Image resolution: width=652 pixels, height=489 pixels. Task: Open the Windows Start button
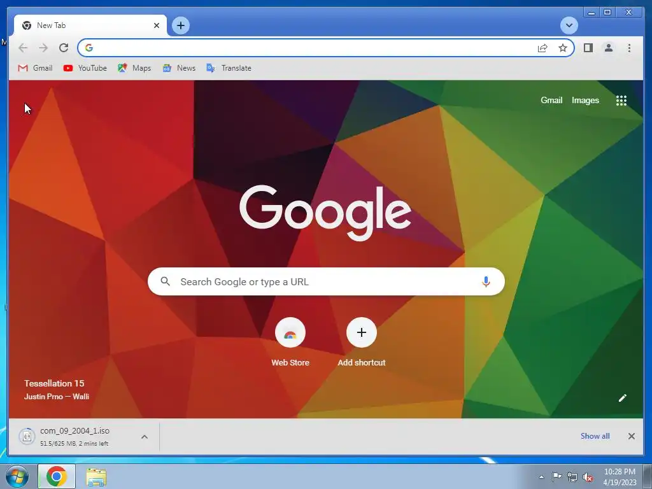tap(17, 476)
